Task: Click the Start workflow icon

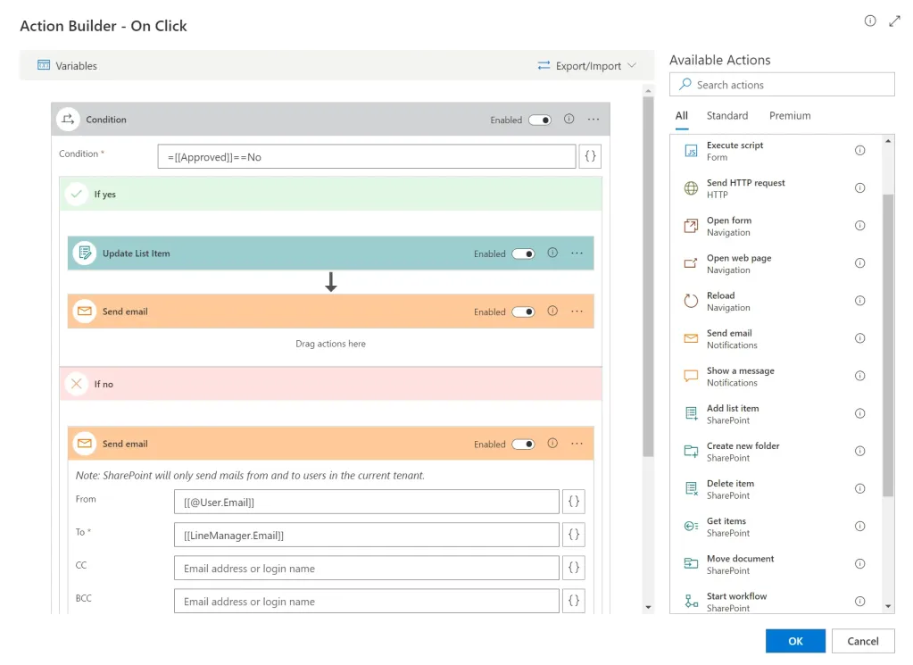Action: click(691, 602)
